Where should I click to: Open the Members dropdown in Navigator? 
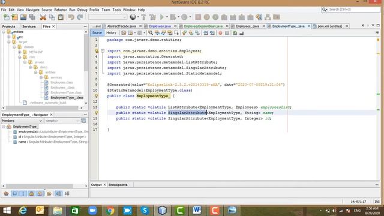(x=22, y=121)
